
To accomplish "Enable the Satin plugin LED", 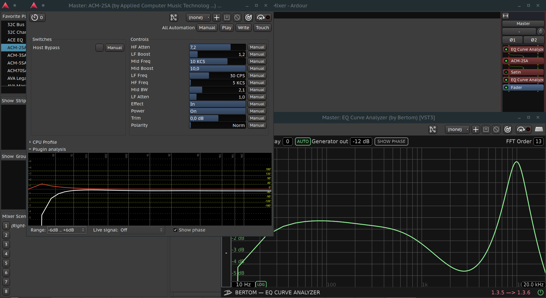I will click(506, 72).
